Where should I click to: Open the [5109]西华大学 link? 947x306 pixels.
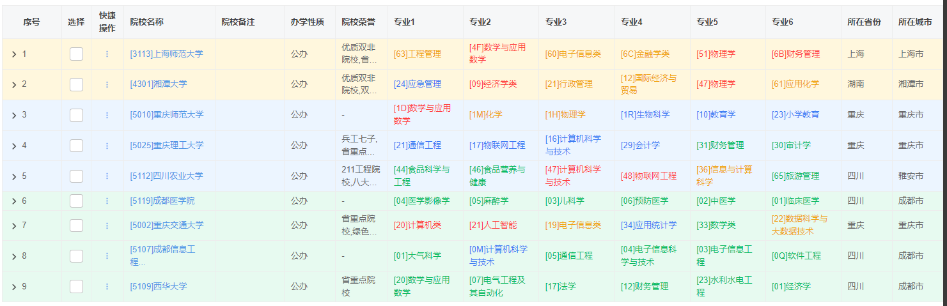(159, 287)
